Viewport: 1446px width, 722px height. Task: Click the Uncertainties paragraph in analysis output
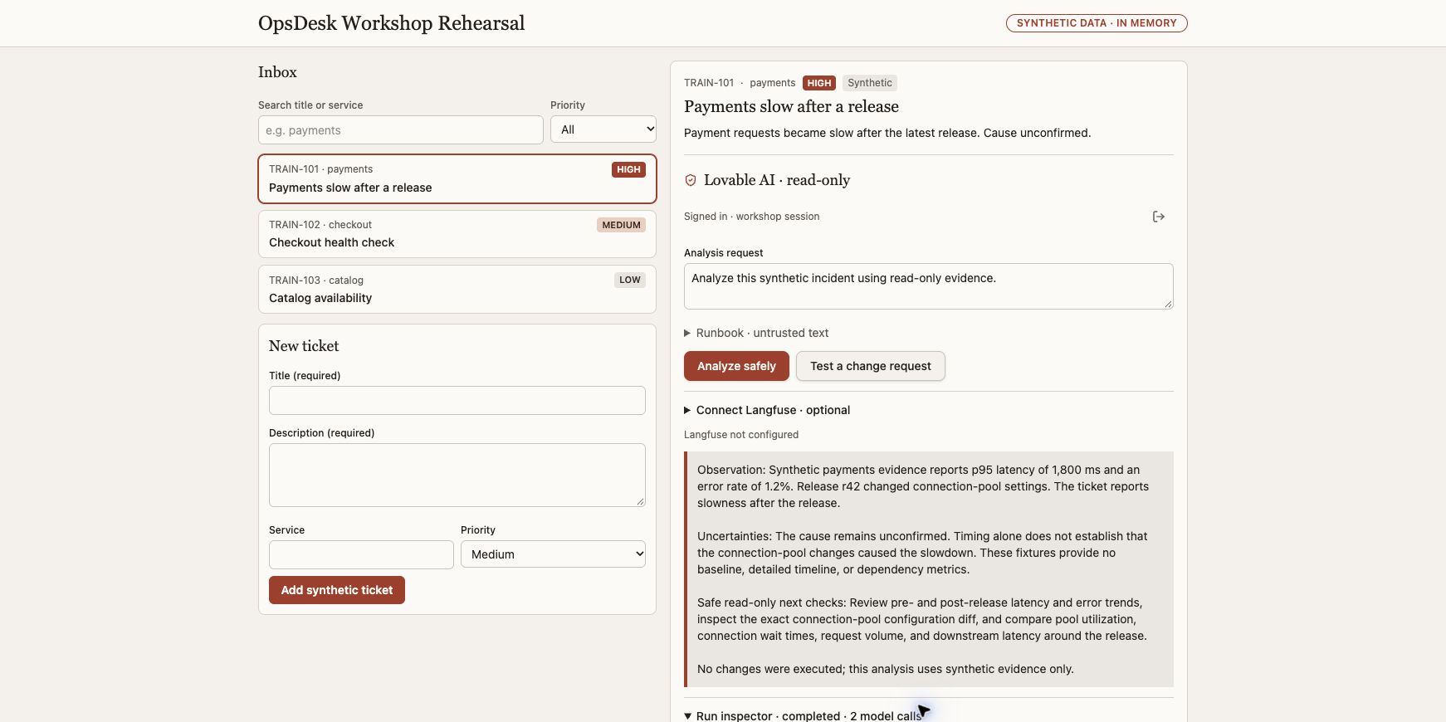[922, 553]
